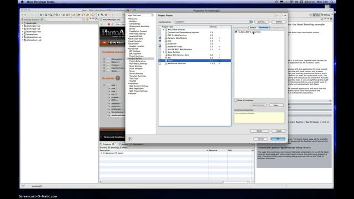Click the horizontal scrollbar in Problems panel
This screenshot has width=354, height=199.
click(x=162, y=182)
